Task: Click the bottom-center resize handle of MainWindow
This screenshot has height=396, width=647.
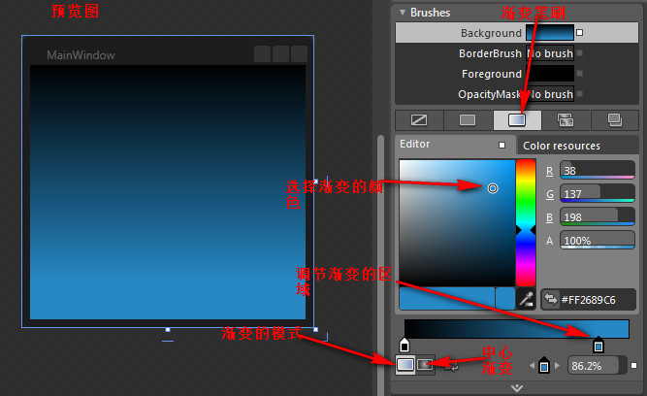Action: click(168, 330)
